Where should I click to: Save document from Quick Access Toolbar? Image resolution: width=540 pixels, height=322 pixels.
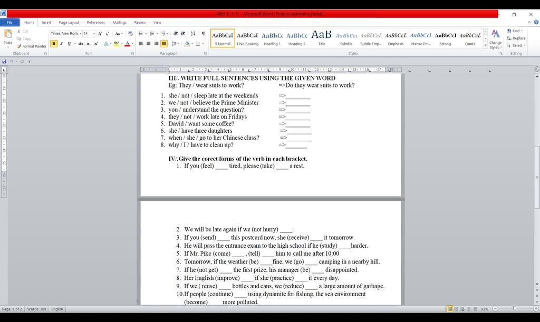[x=4, y=61]
